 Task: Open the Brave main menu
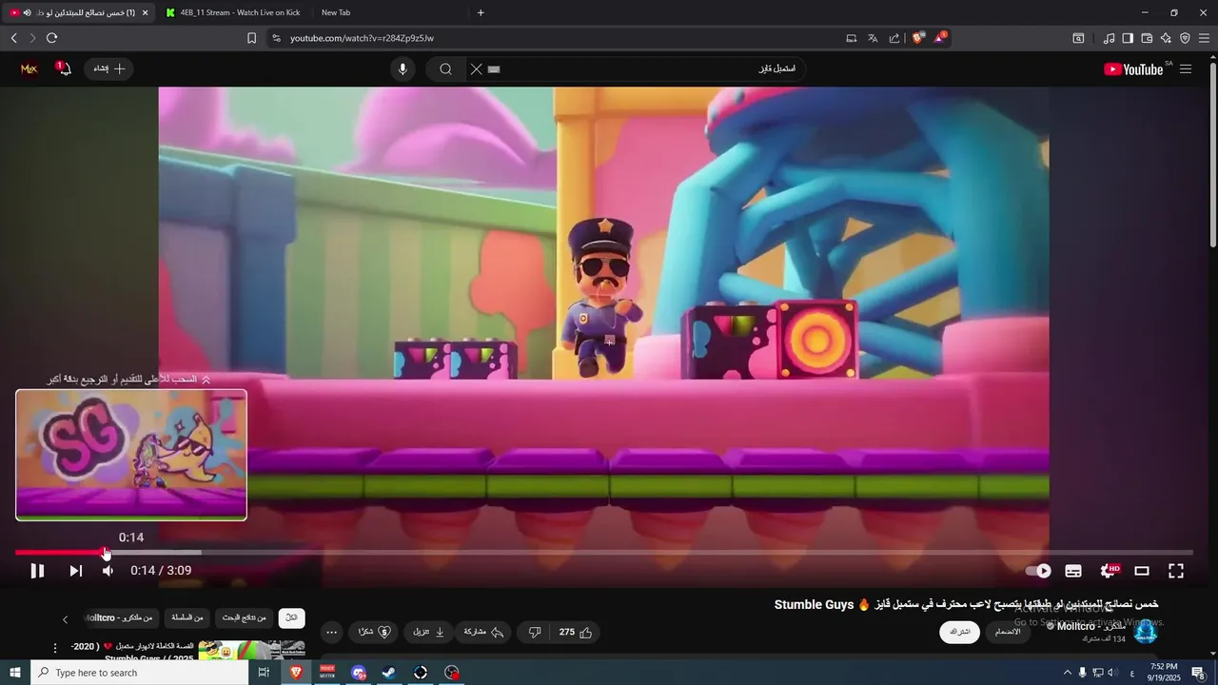pos(1204,38)
